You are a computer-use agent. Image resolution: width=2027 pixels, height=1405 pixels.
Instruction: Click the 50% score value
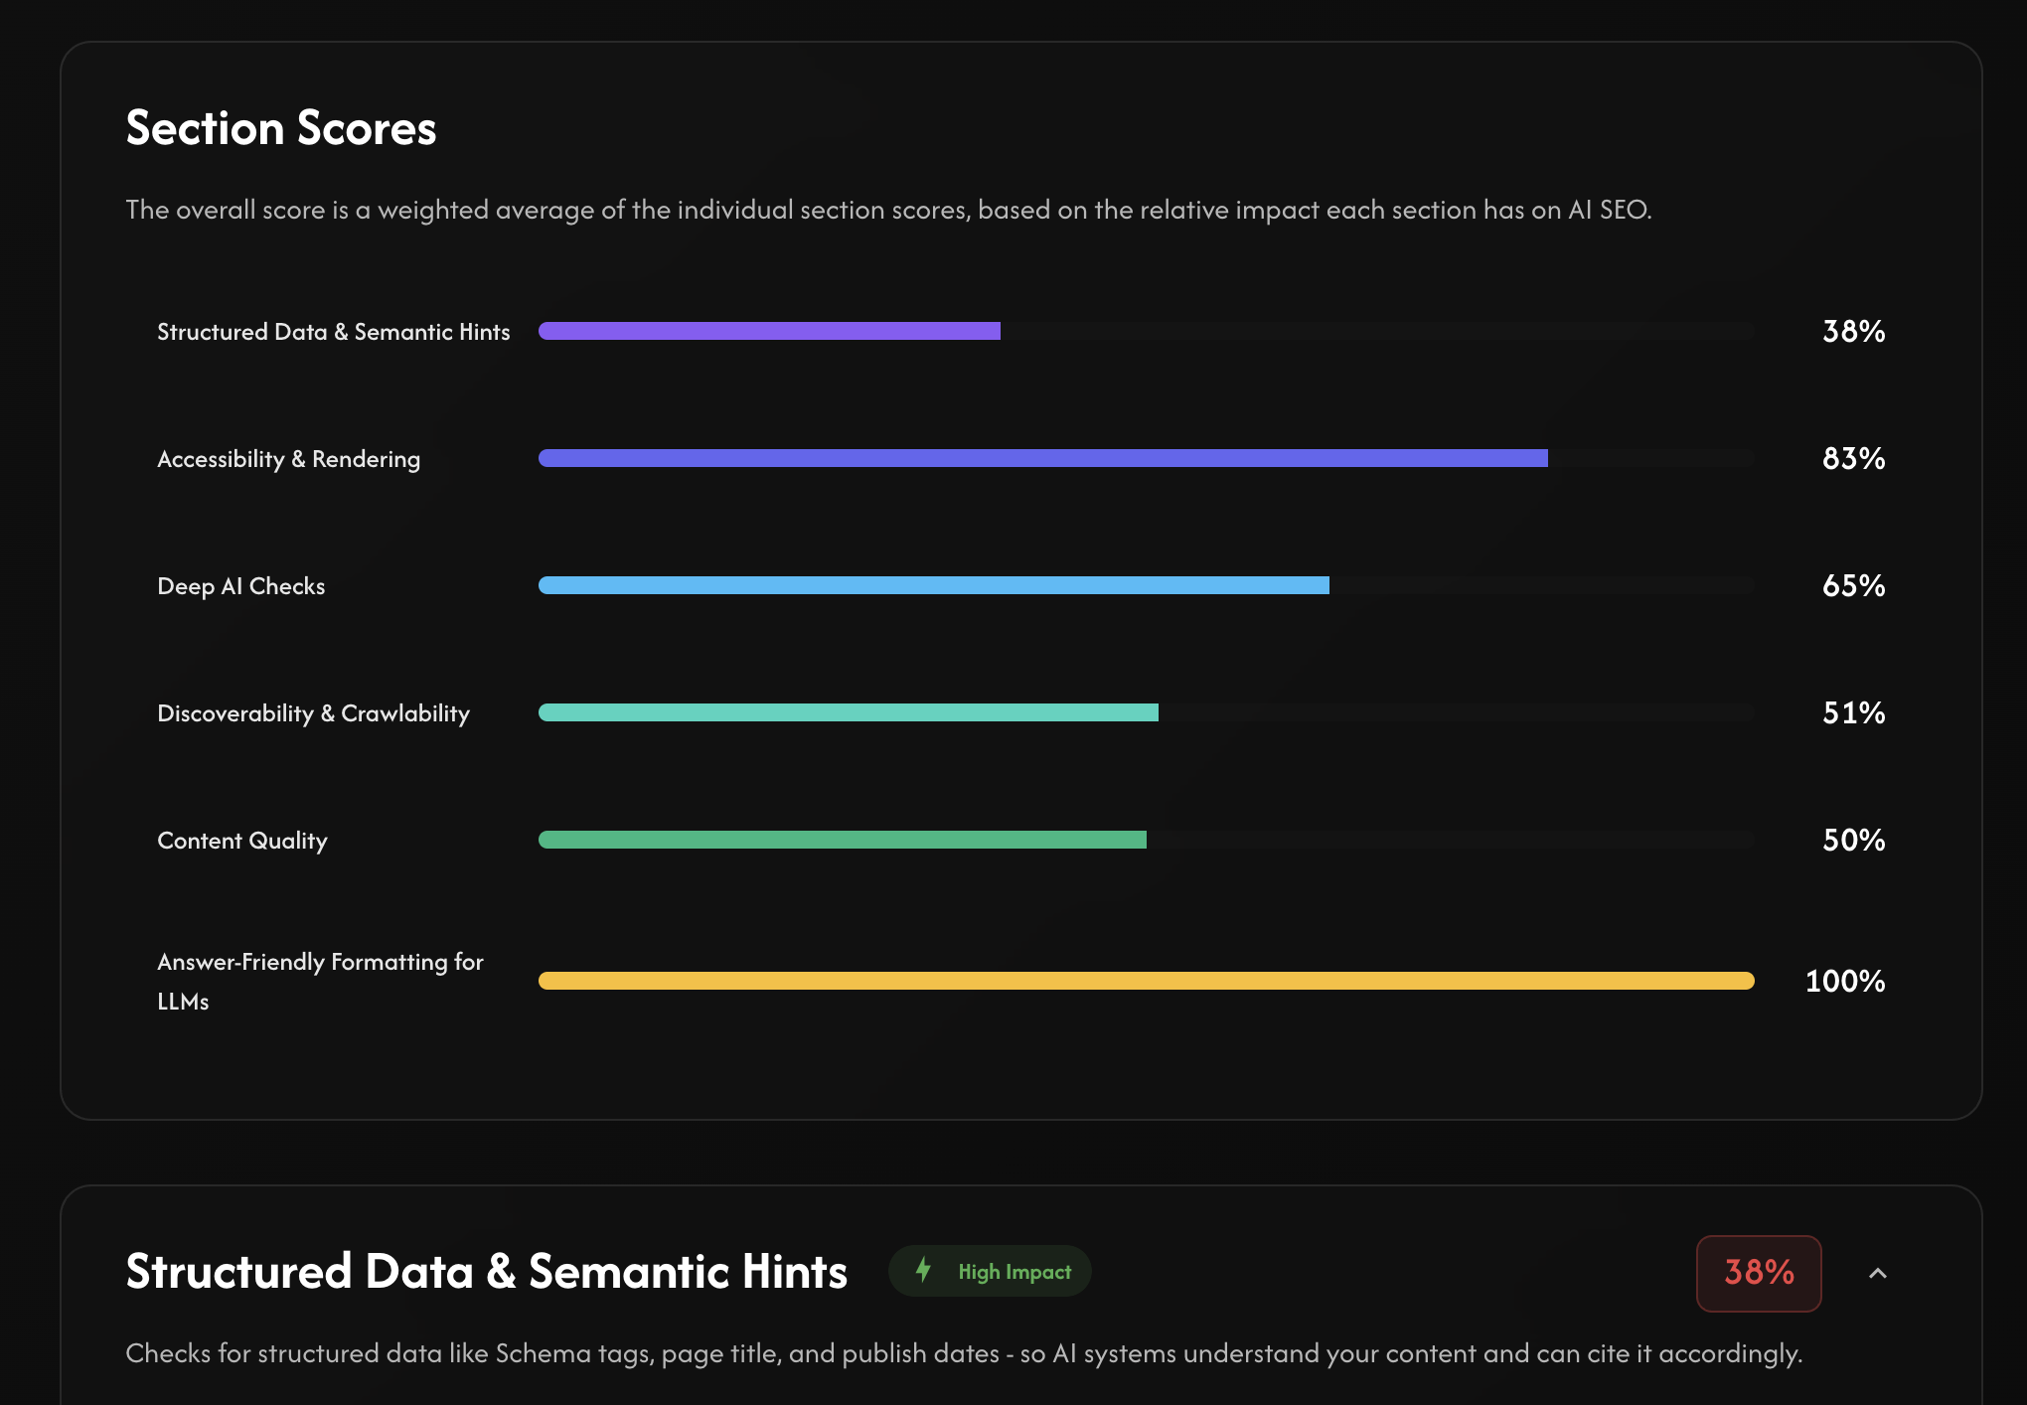pos(1853,840)
